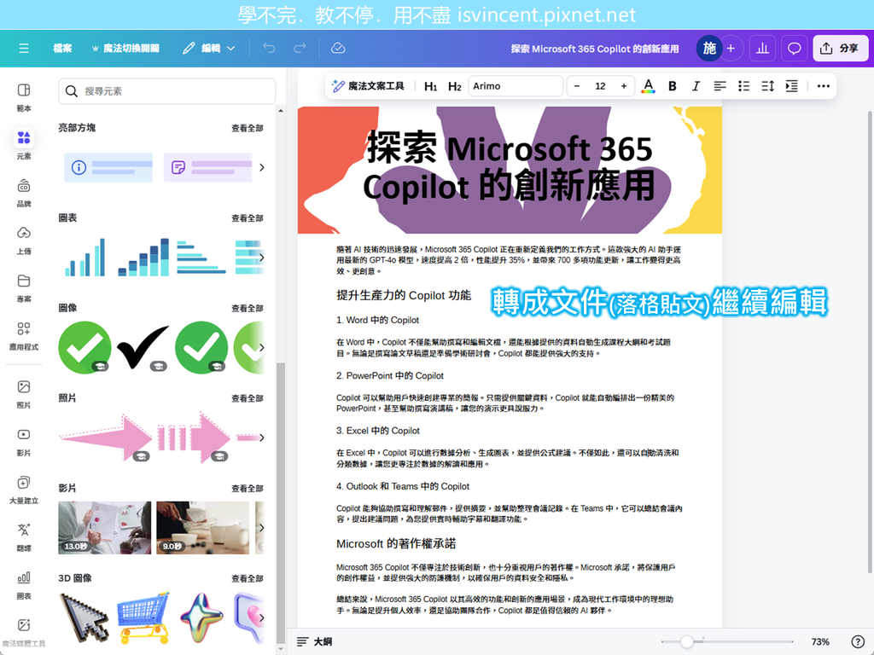Show more videos with the row arrow
Viewport: 874px width, 655px height.
click(261, 527)
